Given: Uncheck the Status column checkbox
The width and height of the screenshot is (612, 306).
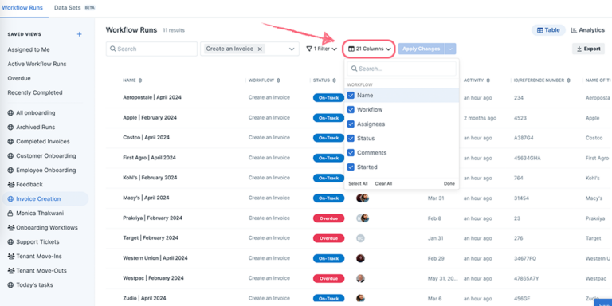Looking at the screenshot, I should [x=351, y=138].
